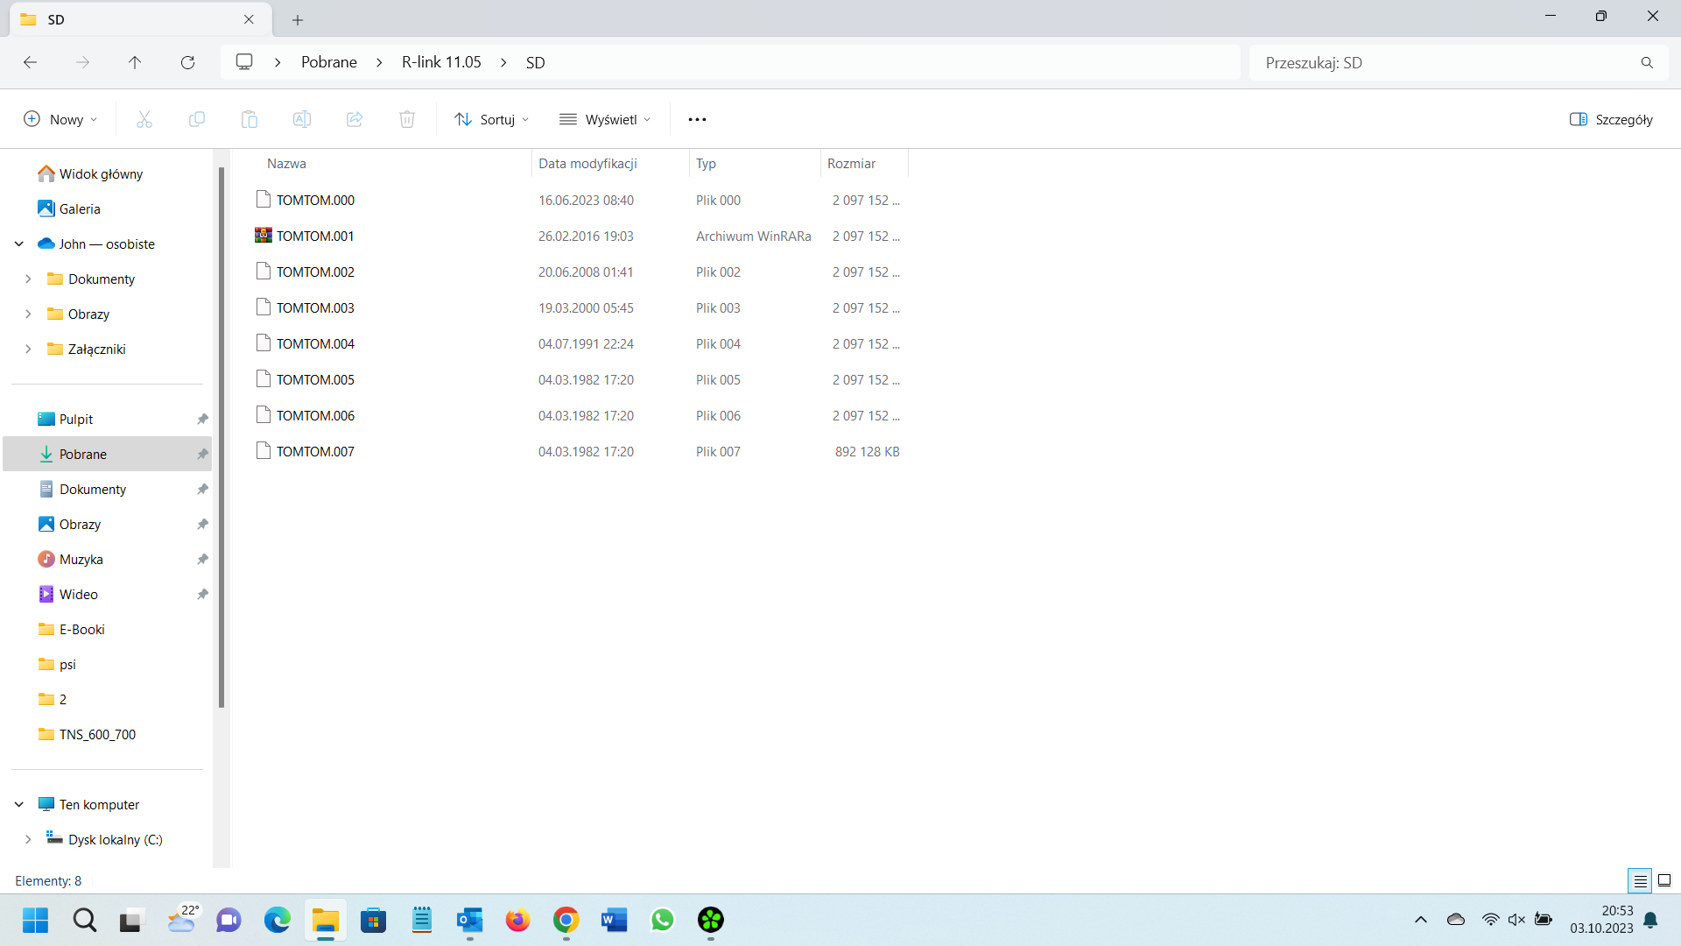This screenshot has width=1681, height=946.
Task: Open the Sortuj dropdown
Action: click(492, 119)
